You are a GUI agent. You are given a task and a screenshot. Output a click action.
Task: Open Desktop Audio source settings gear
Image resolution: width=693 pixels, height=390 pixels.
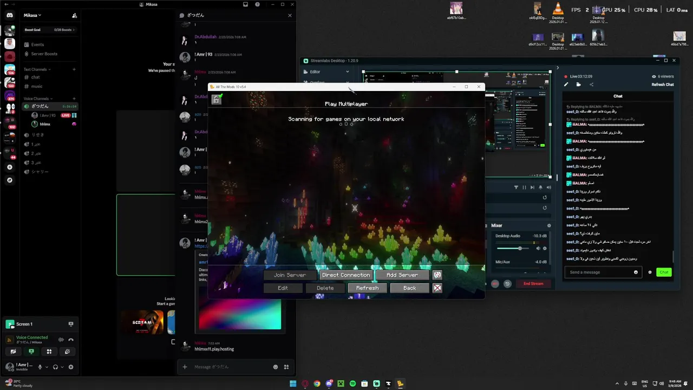[545, 248]
